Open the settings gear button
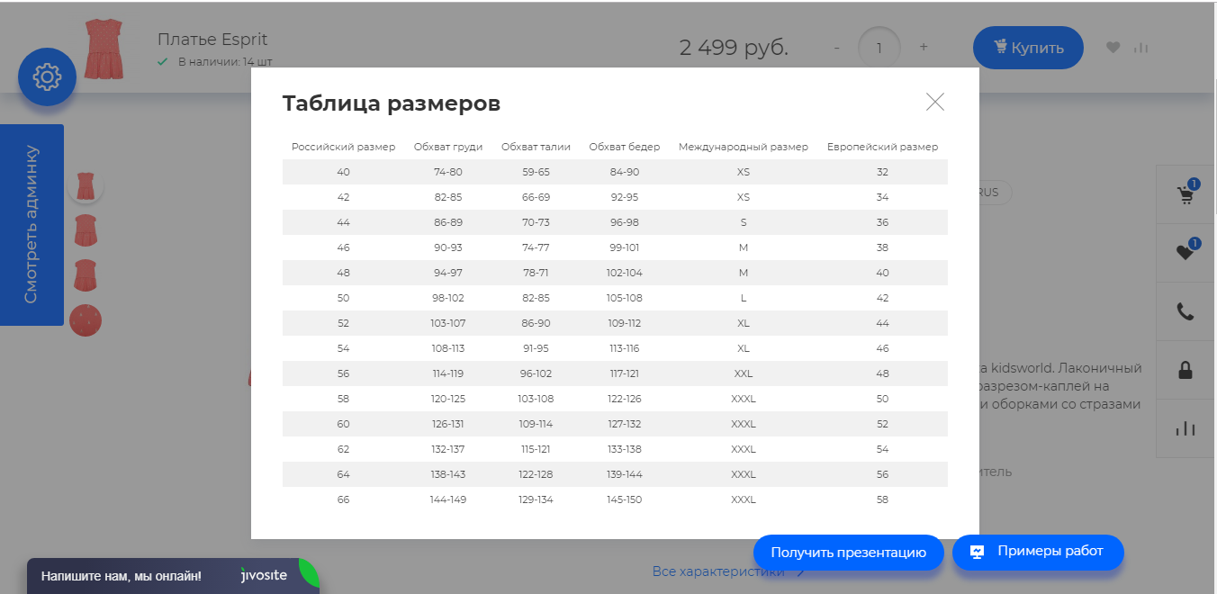The height and width of the screenshot is (594, 1217). [47, 76]
